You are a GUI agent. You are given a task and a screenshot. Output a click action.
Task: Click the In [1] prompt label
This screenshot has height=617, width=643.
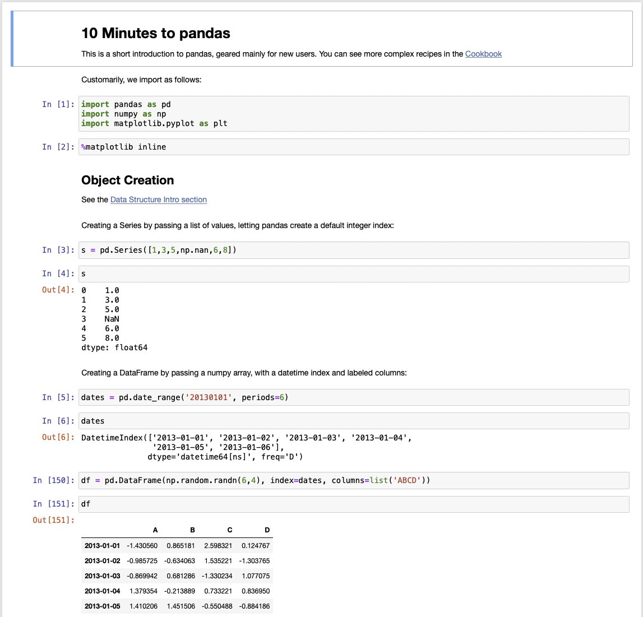coord(58,104)
